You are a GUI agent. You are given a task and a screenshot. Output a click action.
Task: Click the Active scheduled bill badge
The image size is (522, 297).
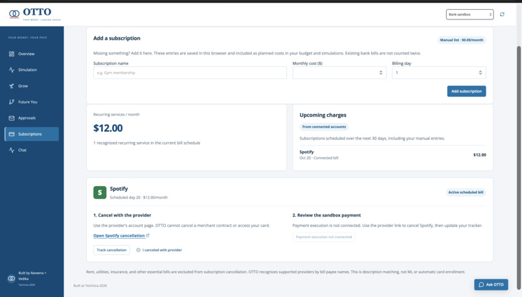pyautogui.click(x=466, y=193)
